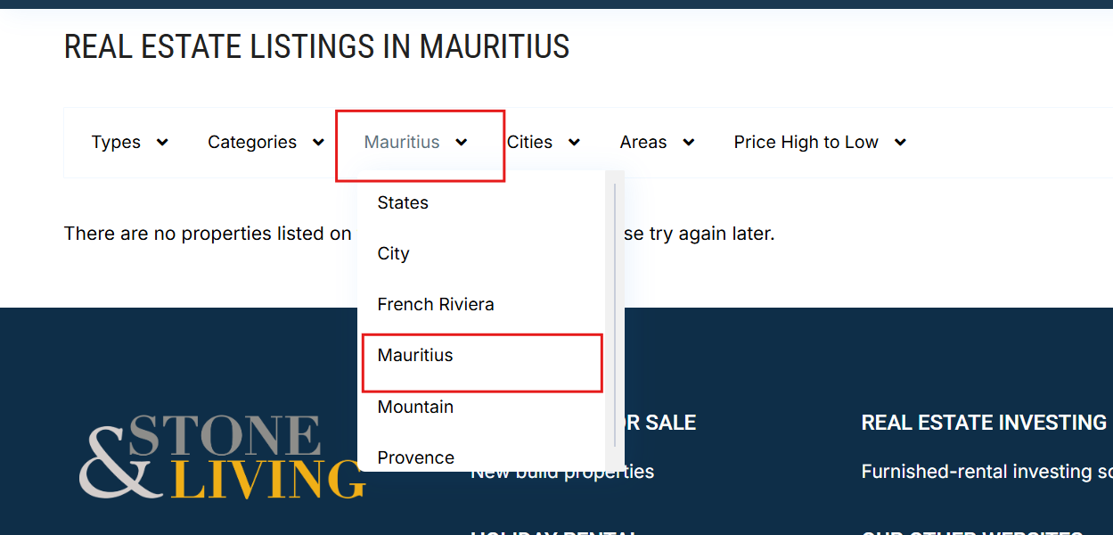Click the chevron arrow next to Cities
Viewport: 1113px width, 535px height.
[574, 143]
